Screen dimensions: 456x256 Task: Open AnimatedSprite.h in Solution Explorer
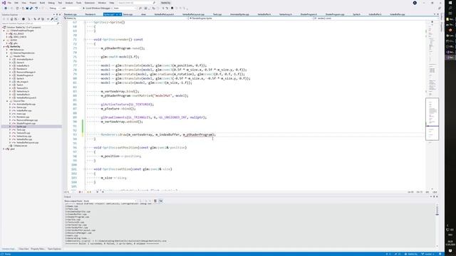tap(24, 59)
